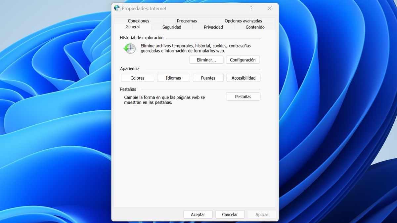Select the Conexiones tab
397x223 pixels.
pos(138,21)
